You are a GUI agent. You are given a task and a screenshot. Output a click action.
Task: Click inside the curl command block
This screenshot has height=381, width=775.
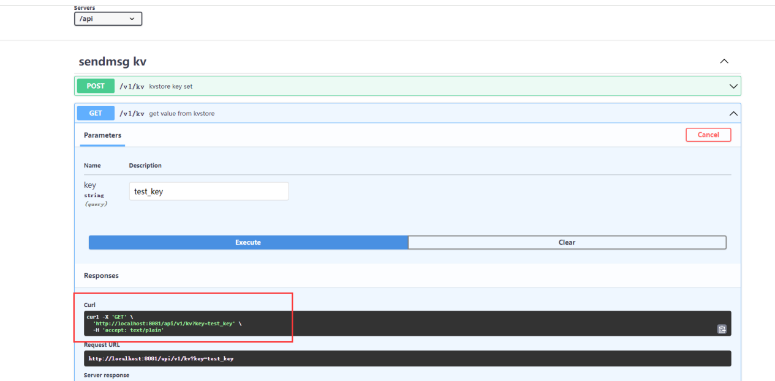coord(407,324)
